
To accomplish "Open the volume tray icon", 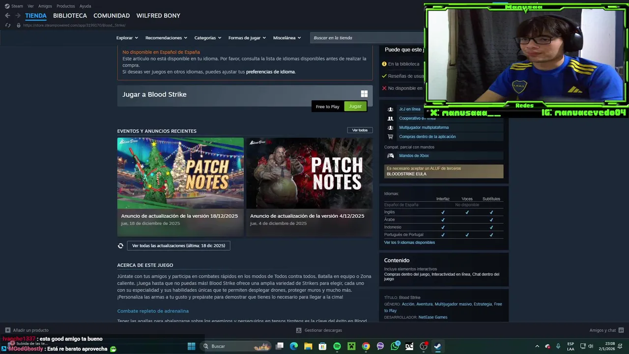I will pos(591,346).
